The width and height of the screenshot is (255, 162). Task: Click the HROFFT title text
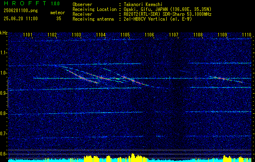[x=25, y=3]
